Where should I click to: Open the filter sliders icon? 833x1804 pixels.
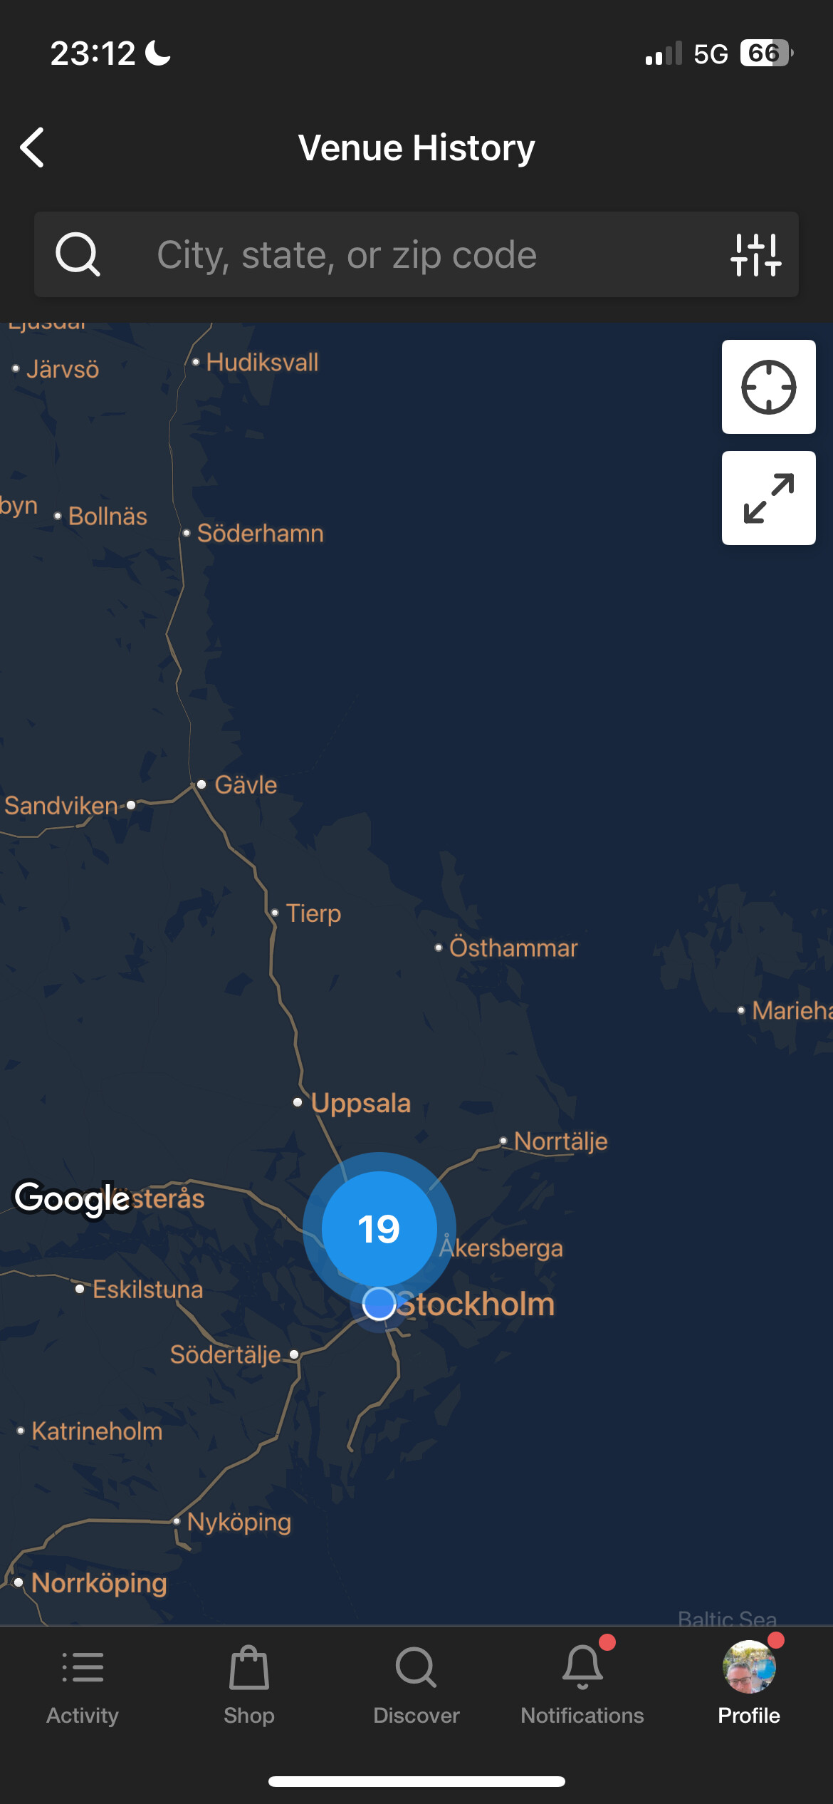[x=755, y=254]
